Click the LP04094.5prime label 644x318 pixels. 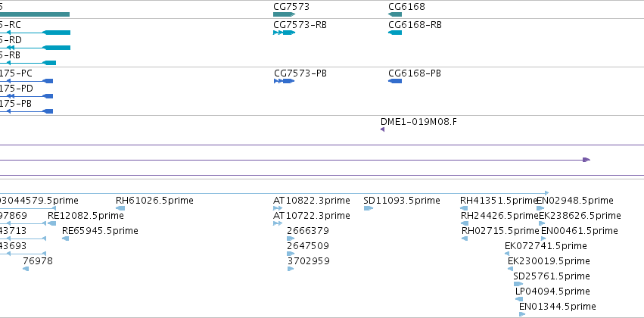pyautogui.click(x=552, y=291)
